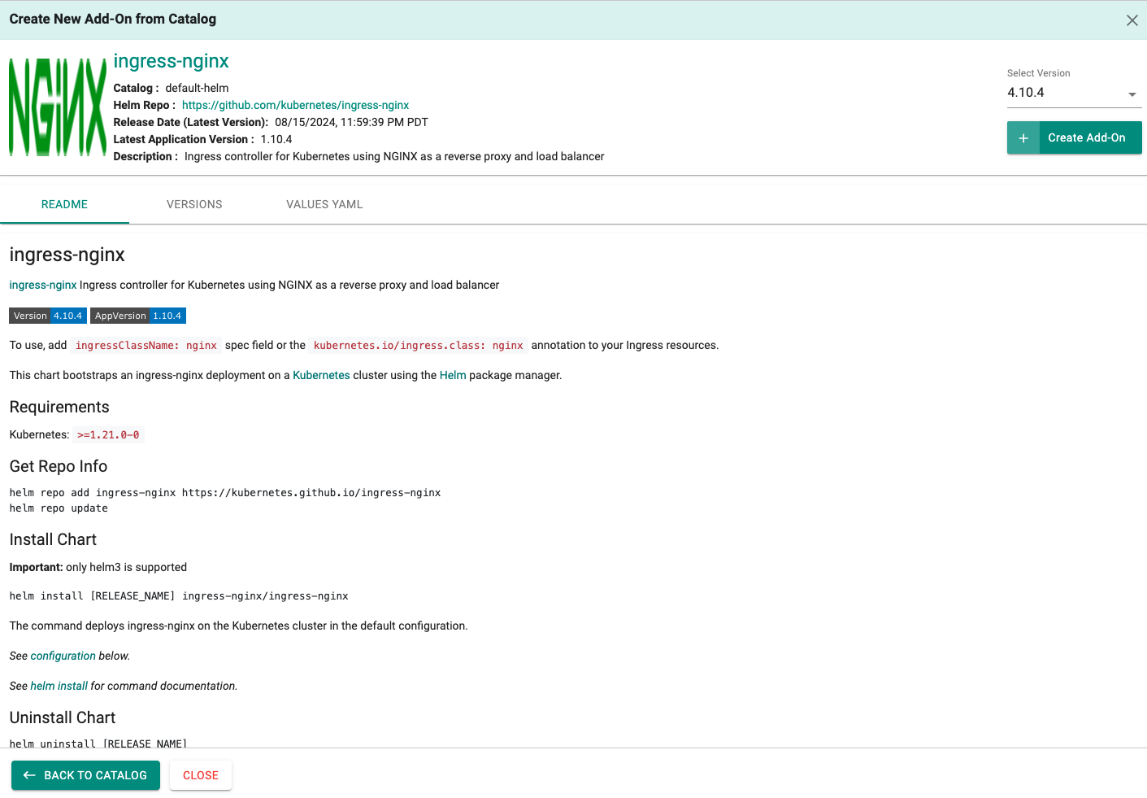Click the 'only helm3 is supported' note
Screen dimensions: 1147x798
tap(126, 567)
